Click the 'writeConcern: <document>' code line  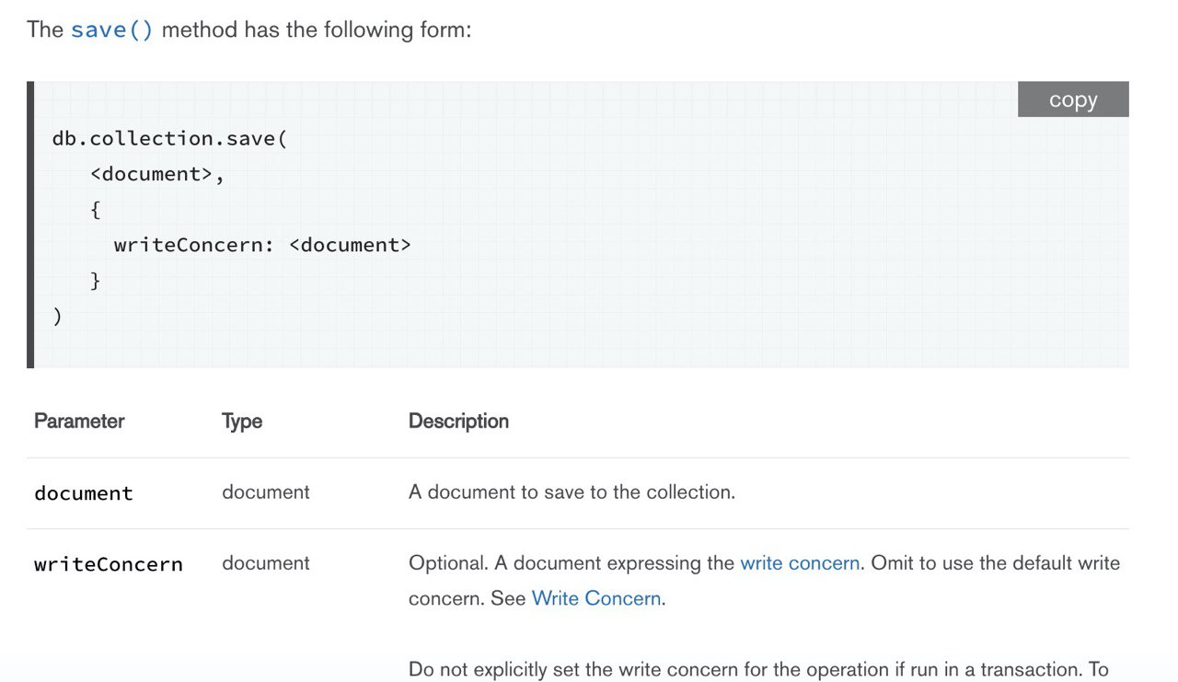pyautogui.click(x=262, y=245)
